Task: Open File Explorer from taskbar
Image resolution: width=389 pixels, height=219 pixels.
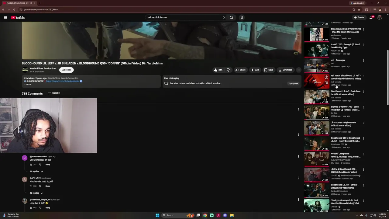Action: pyautogui.click(x=232, y=215)
